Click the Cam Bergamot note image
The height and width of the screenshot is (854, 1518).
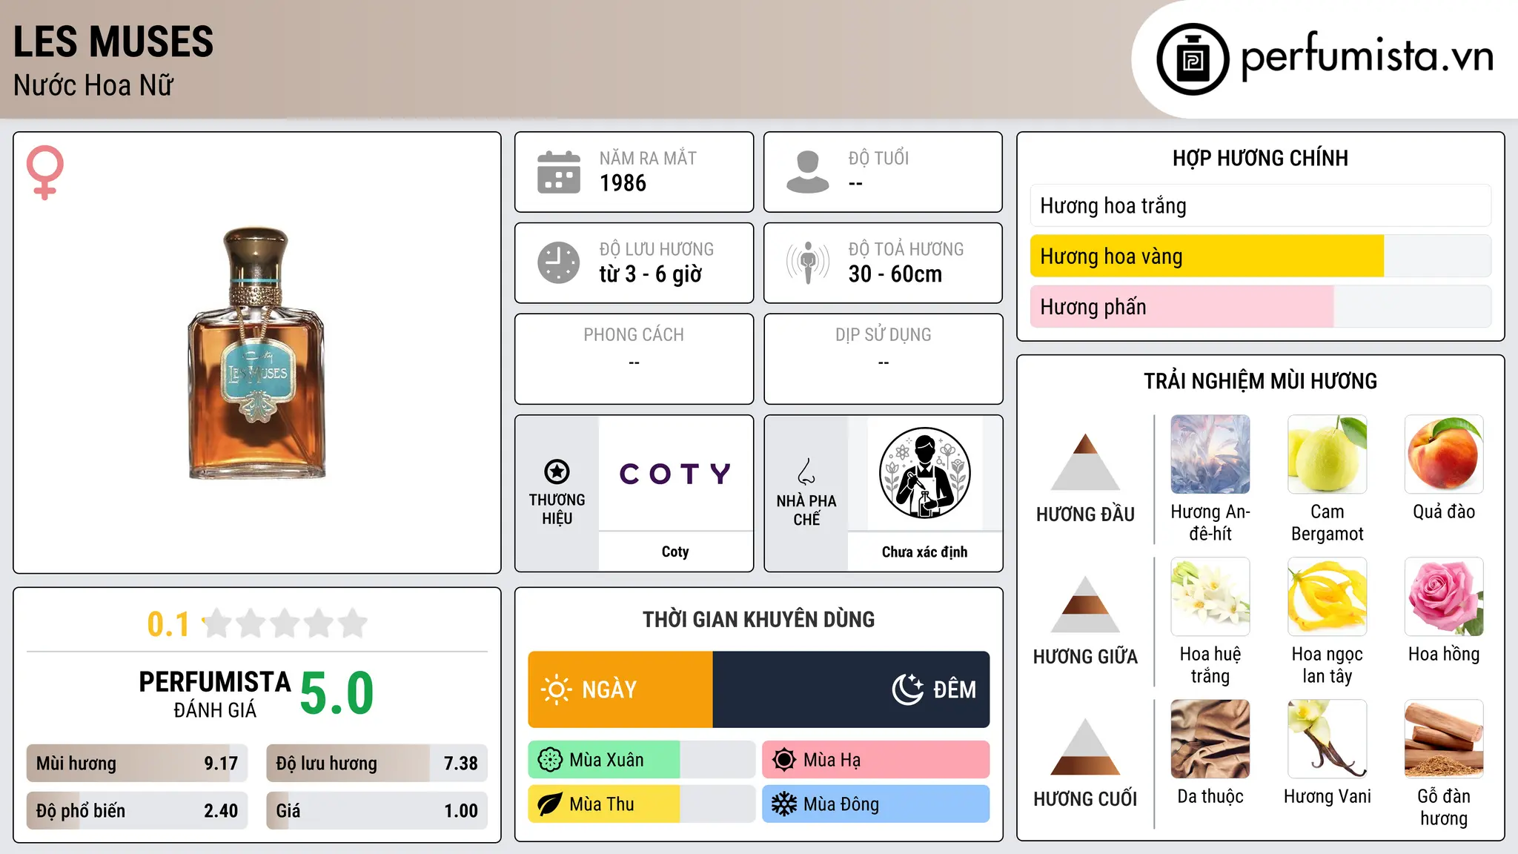click(x=1328, y=454)
